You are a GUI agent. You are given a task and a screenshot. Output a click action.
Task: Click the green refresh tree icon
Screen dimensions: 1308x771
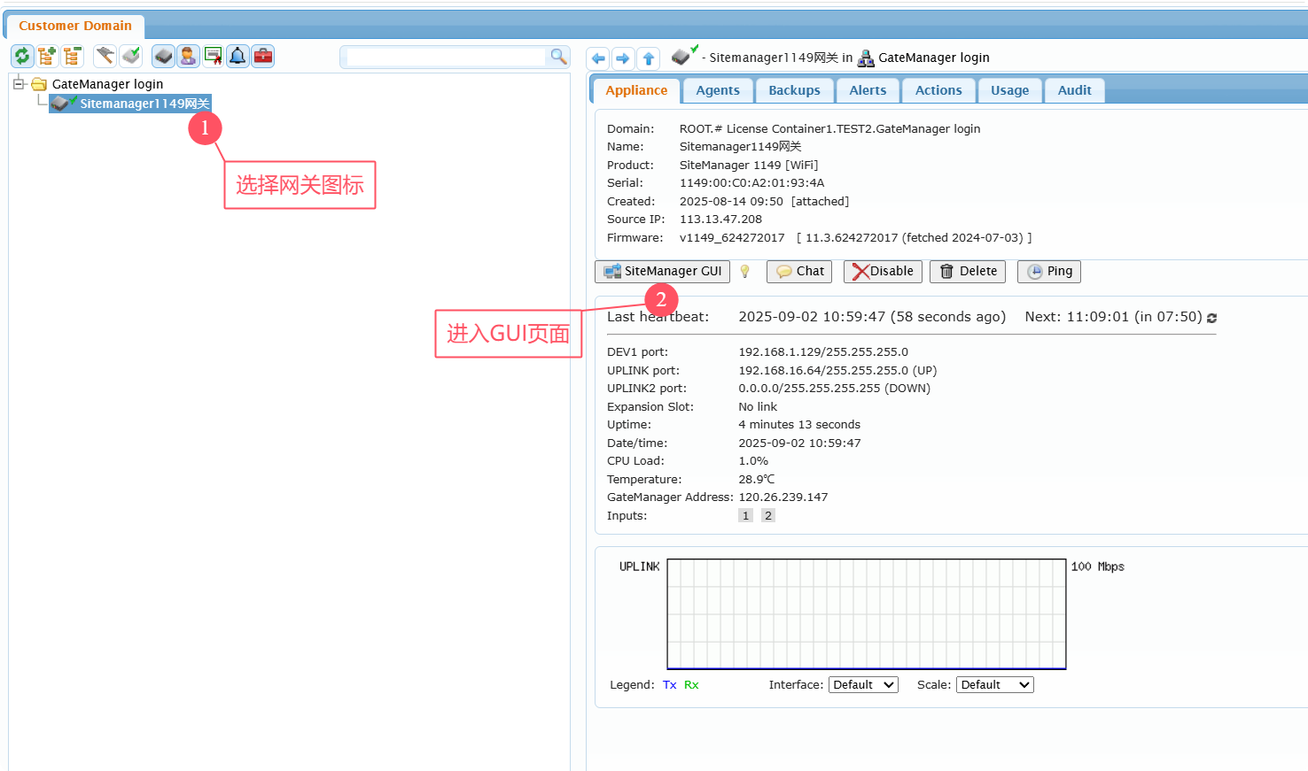(22, 57)
